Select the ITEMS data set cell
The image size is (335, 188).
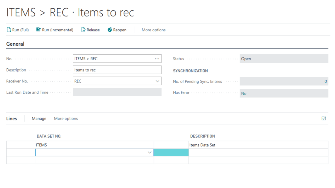tap(94, 145)
